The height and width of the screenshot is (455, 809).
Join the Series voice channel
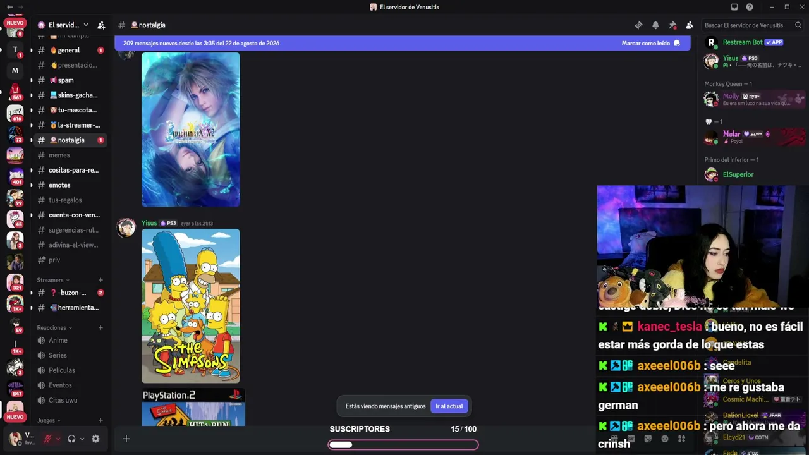(x=70, y=355)
